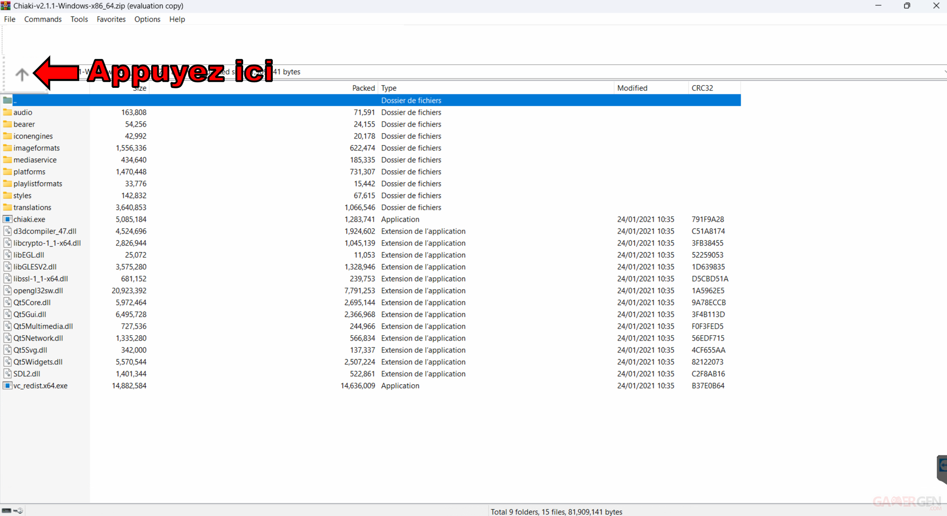Click the libcrypto-1_1-x64.dll file icon
Screen dimensions: 947x516
tap(7, 243)
